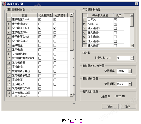Select the 交流阻抗电压 row name

coord(20,54)
